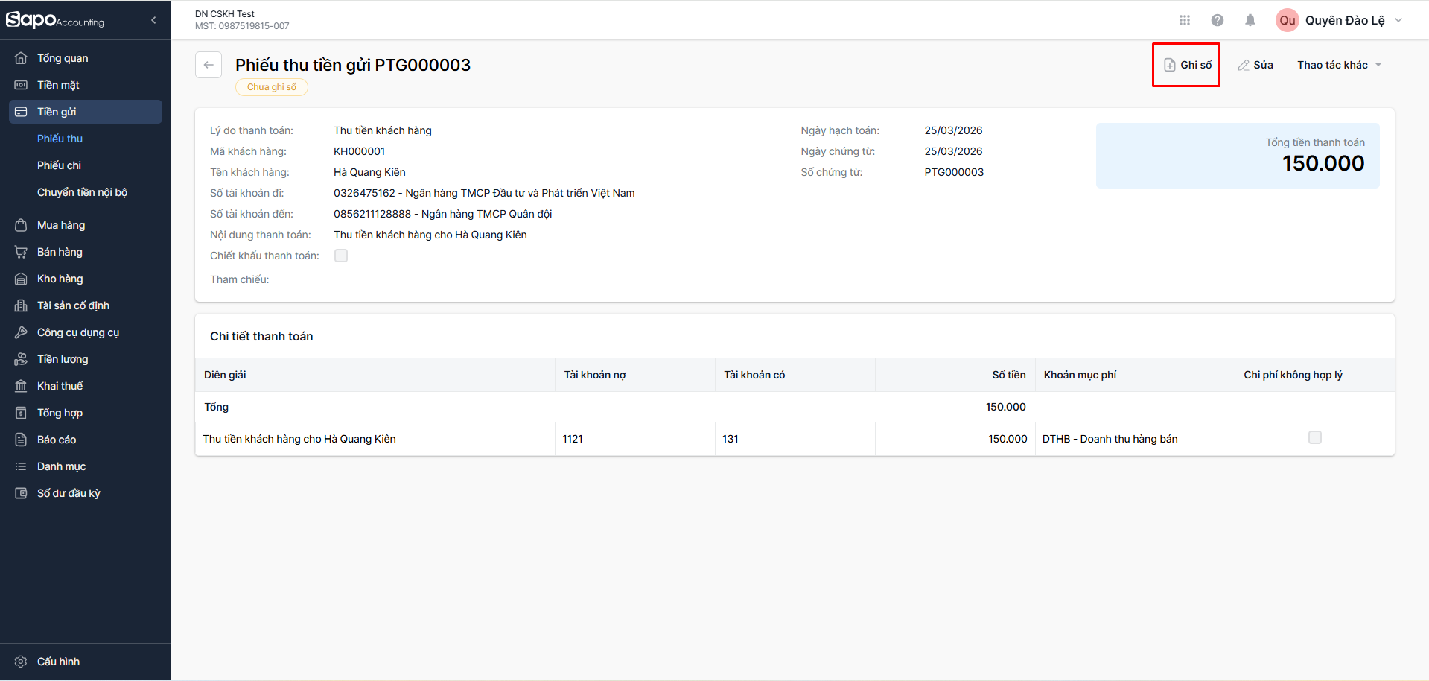Open the help question mark icon
Screen dimensions: 1429x681
tap(1218, 20)
